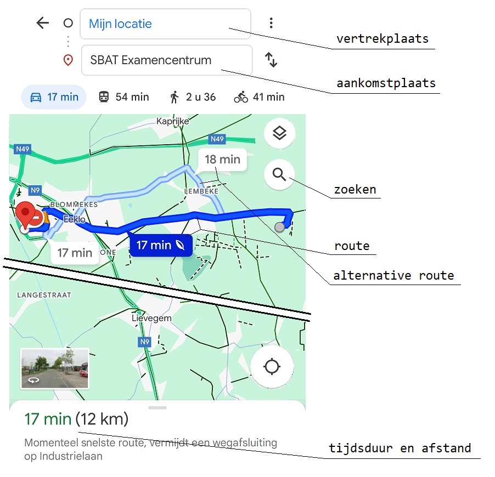This screenshot has width=495, height=477.
Task: Open the three-dot options menu
Action: 272,22
